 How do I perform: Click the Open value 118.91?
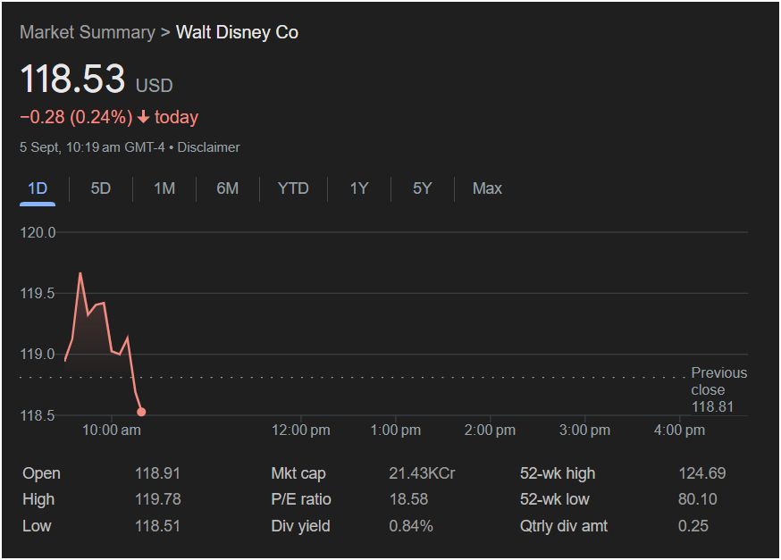157,473
